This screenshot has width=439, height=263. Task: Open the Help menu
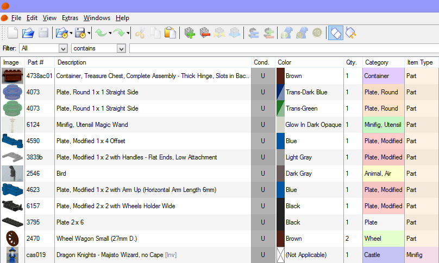click(x=122, y=18)
